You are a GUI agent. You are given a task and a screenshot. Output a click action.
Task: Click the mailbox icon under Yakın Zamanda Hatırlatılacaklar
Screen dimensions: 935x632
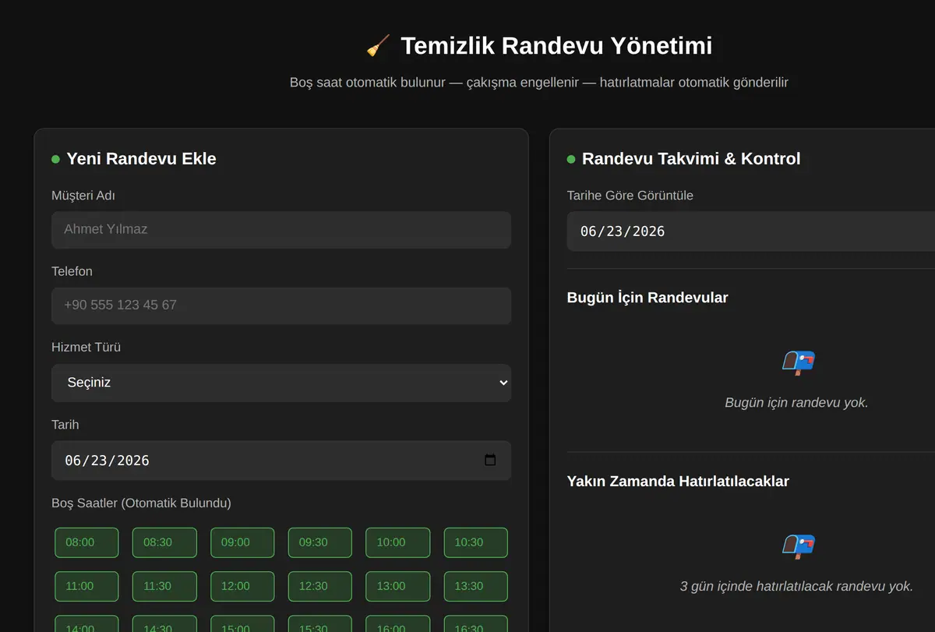pos(798,545)
